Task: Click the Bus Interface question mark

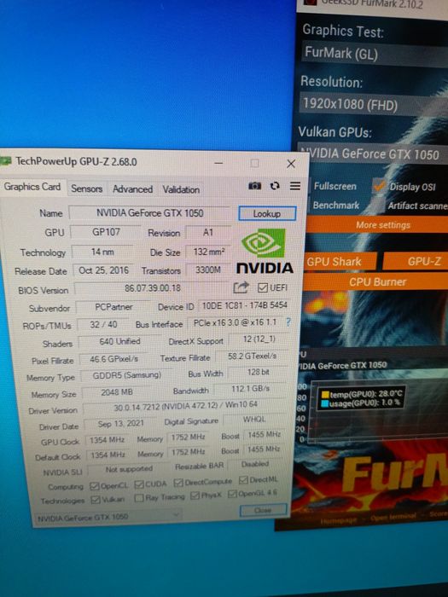Action: click(288, 322)
